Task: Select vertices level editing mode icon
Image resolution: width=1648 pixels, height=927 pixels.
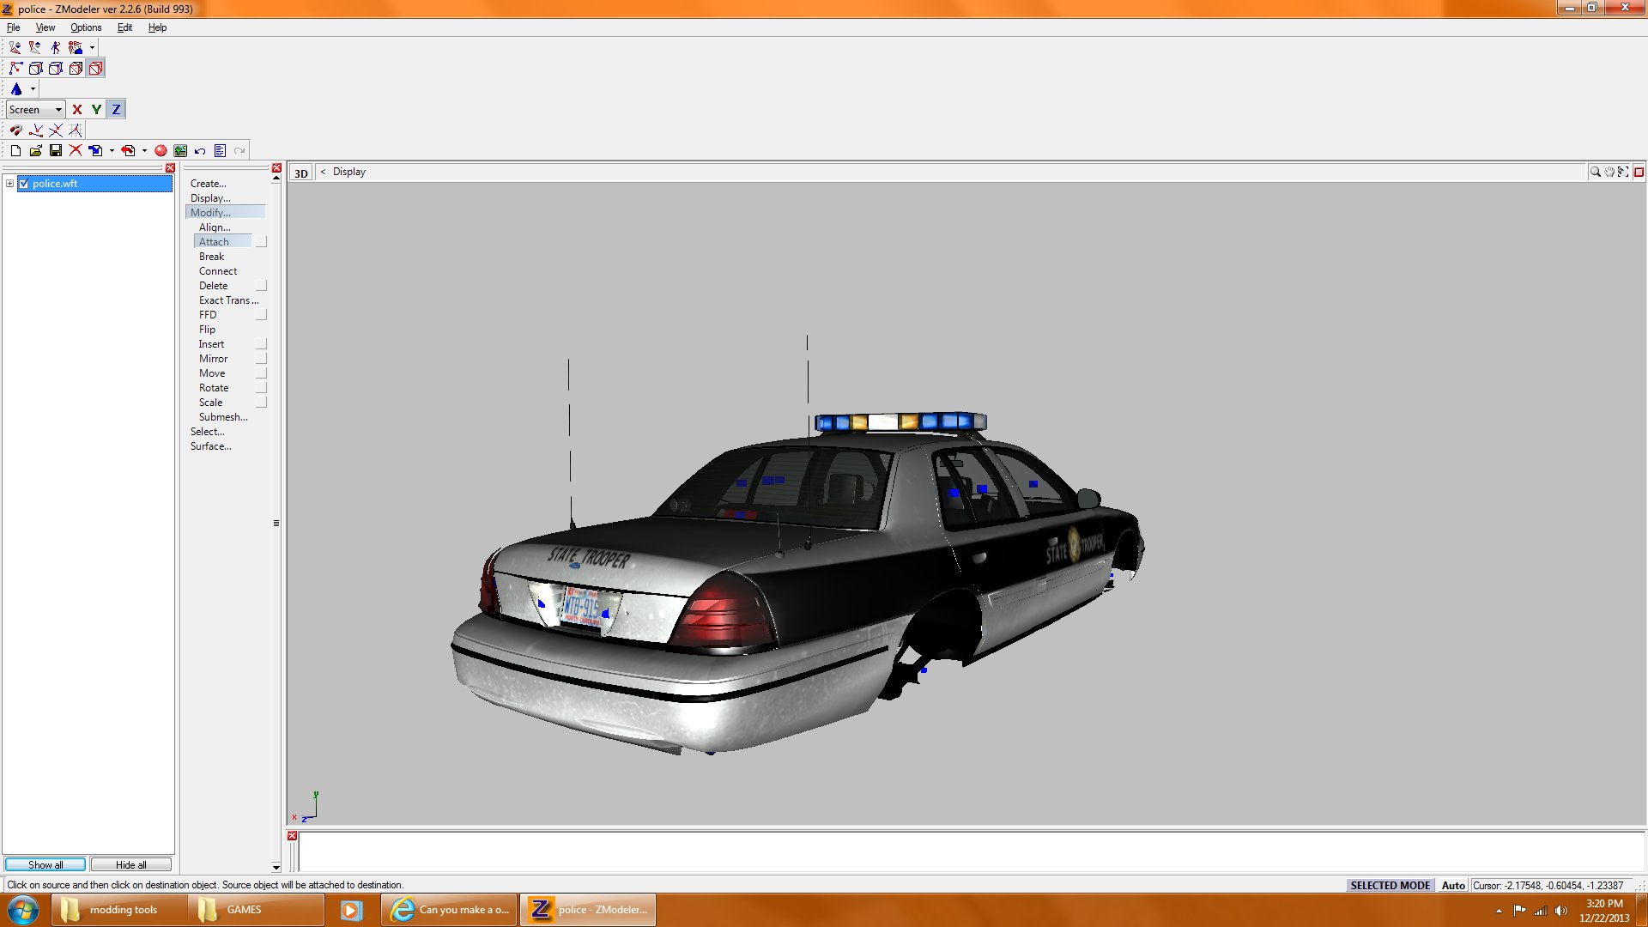Action: point(15,68)
